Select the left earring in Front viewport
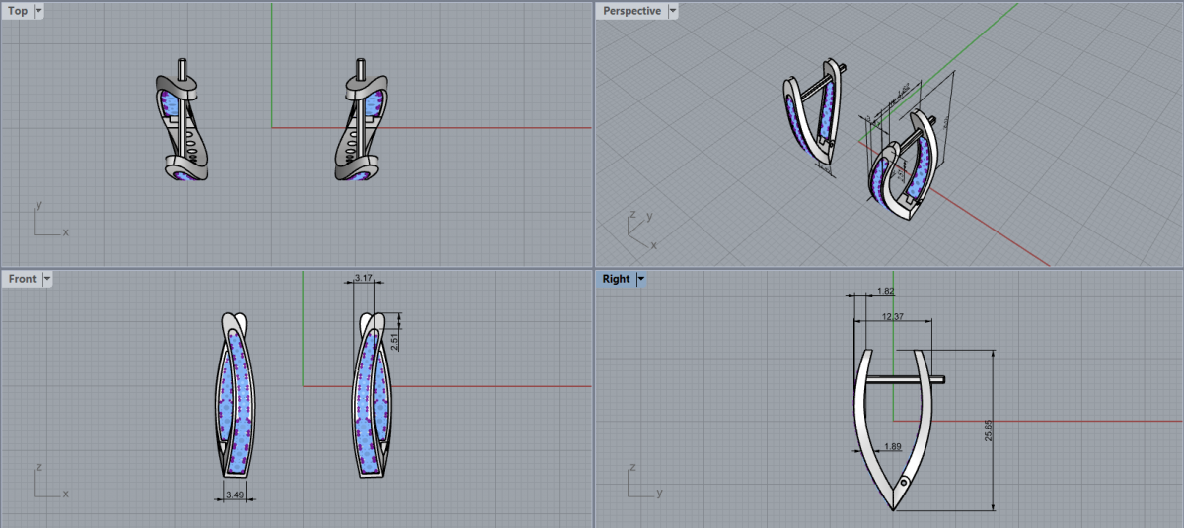This screenshot has height=528, width=1184. [x=233, y=394]
